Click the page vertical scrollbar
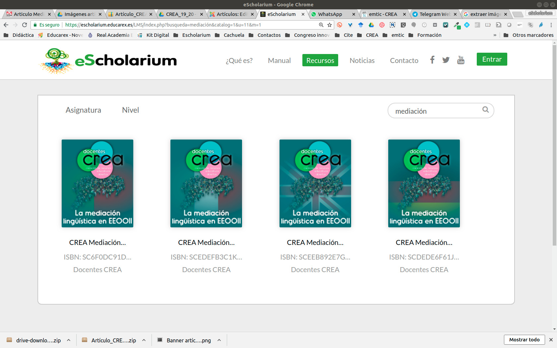 pos(554,146)
